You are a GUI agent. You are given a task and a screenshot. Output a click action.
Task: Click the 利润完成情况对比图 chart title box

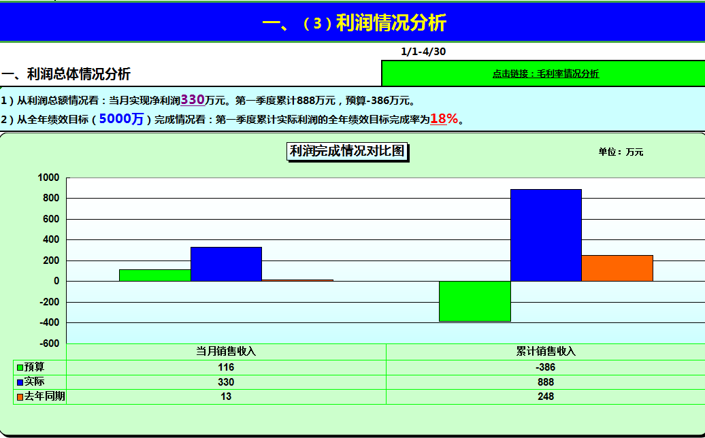(x=348, y=152)
